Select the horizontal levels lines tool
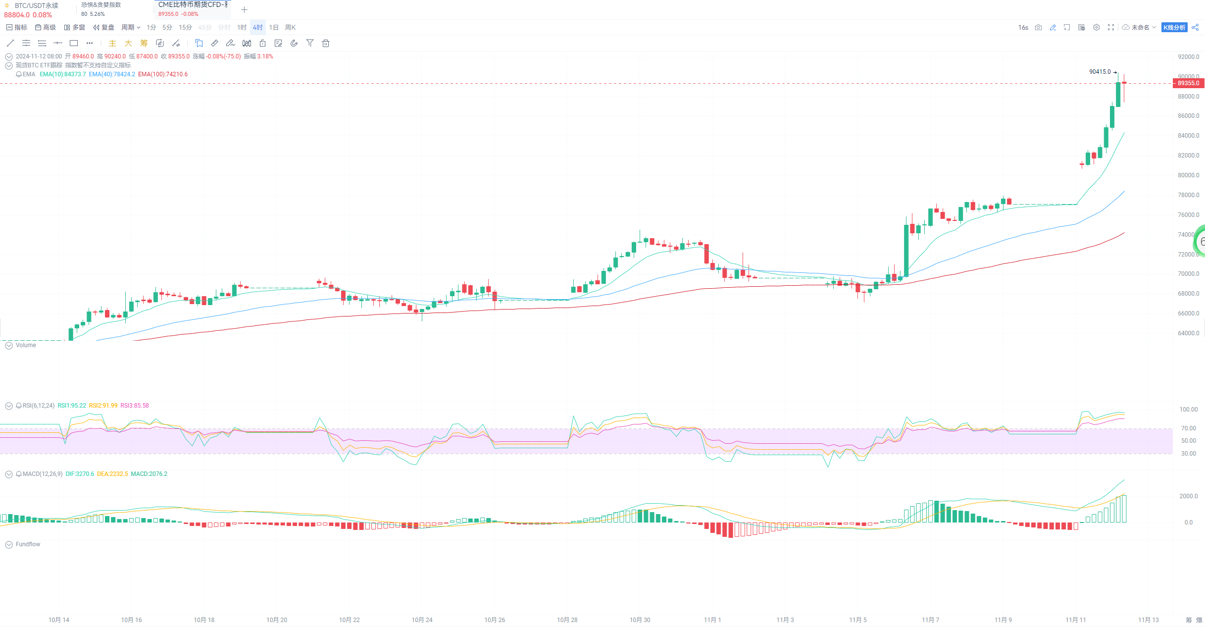 (x=42, y=43)
